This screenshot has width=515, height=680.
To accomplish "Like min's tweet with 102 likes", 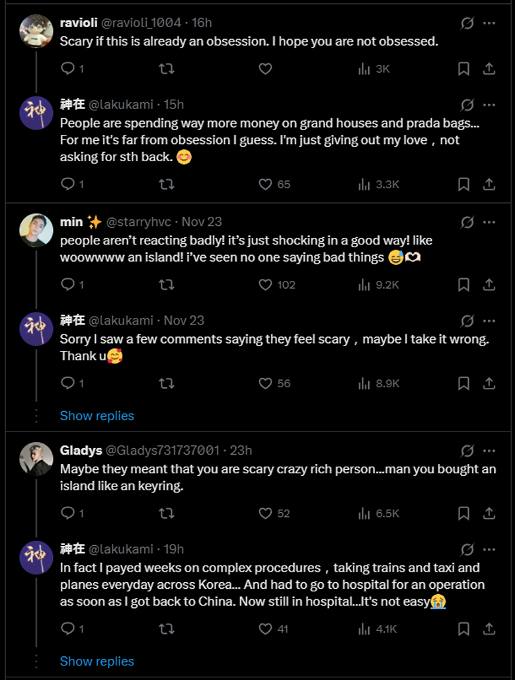I will 265,285.
